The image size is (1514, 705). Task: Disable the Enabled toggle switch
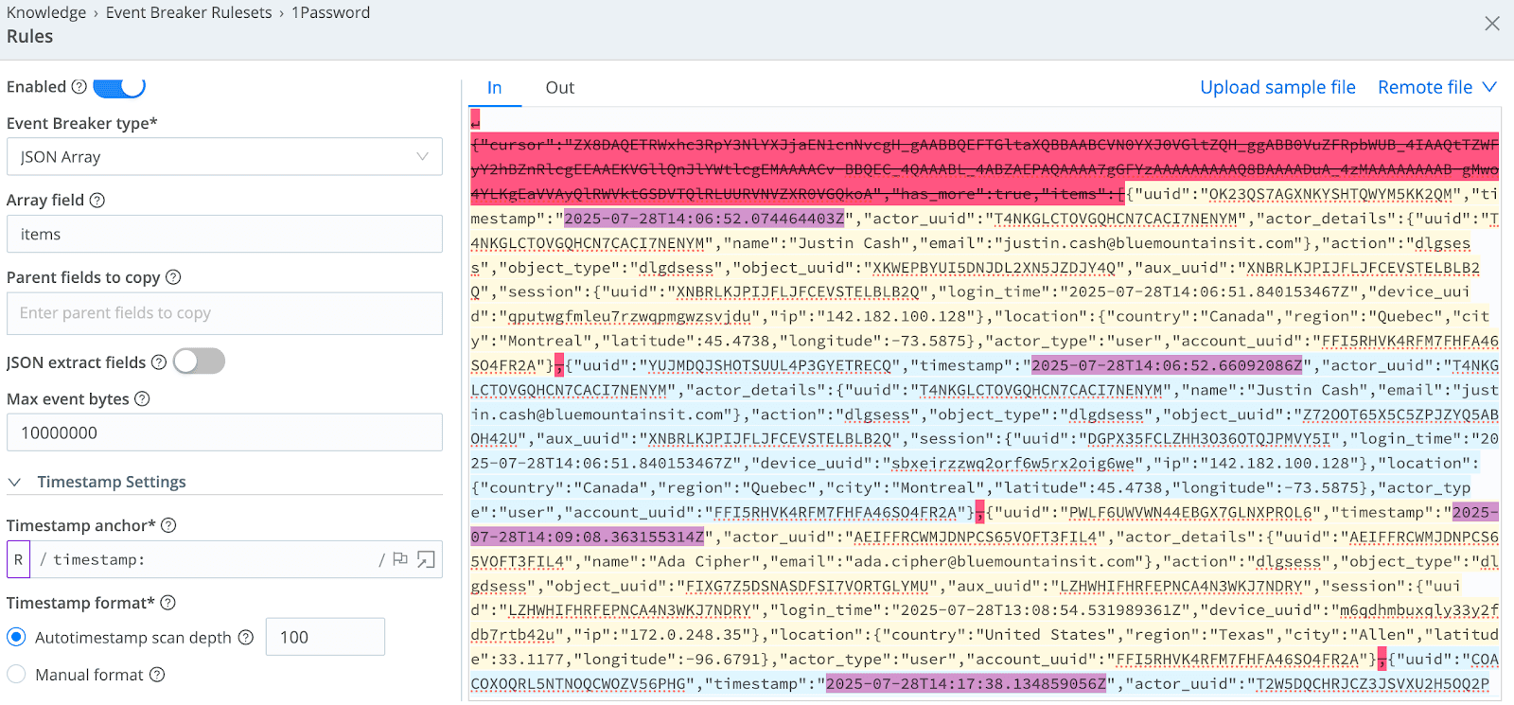[x=119, y=87]
